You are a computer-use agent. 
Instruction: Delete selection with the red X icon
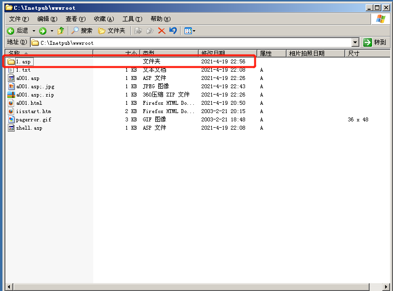pyautogui.click(x=162, y=31)
